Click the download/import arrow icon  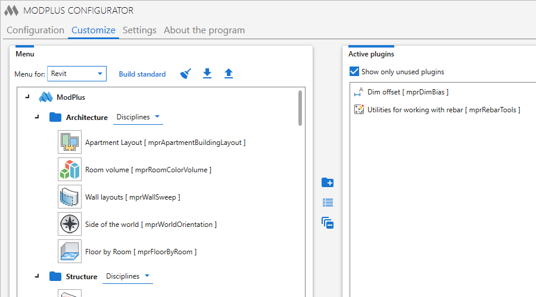pyautogui.click(x=207, y=73)
